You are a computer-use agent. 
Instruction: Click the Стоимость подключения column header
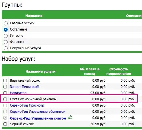point(119,71)
